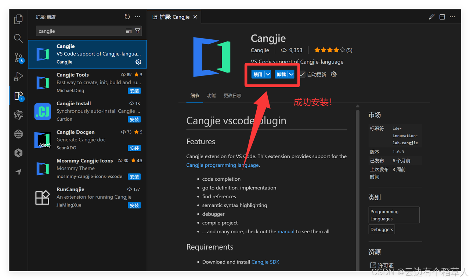Click the large Cangjie extension logo
The width and height of the screenshot is (470, 280).
[x=211, y=57]
